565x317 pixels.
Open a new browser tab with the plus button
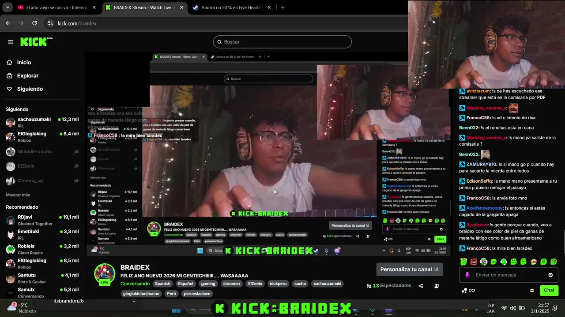[282, 7]
